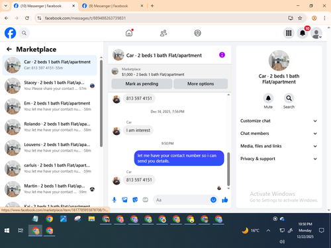Open the Chrome profile icon
Viewport: 331px width, 248px height.
coord(314,18)
